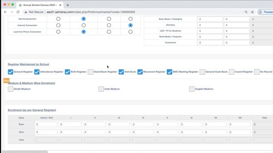Click Girls field under class VII

point(216,132)
